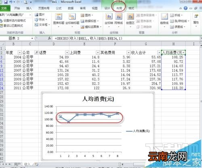202x168 pixels.
Task: Click the 140.00 vertical axis label
Action: 48,106
